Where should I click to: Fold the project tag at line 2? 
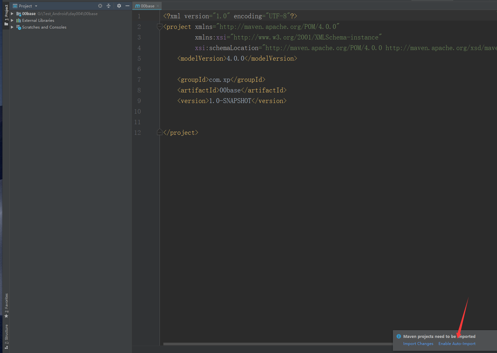pyautogui.click(x=160, y=27)
